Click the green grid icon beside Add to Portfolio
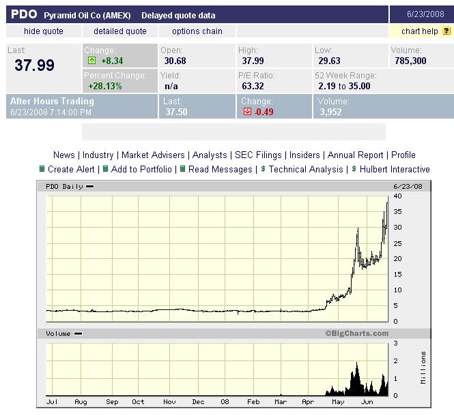Viewport: 454px width, 415px height. pyautogui.click(x=105, y=169)
